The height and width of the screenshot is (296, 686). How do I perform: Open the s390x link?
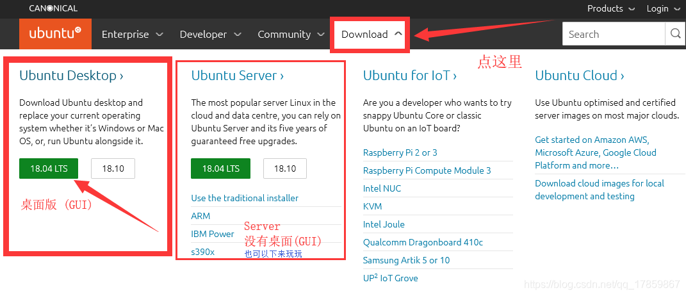(202, 252)
